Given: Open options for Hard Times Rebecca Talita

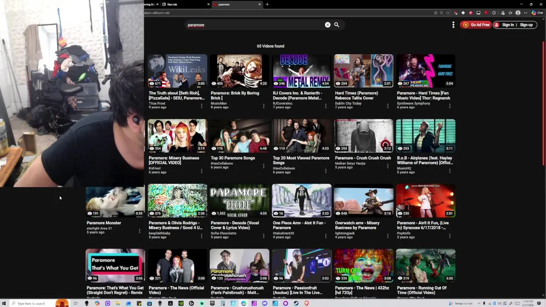Looking at the screenshot, I should pos(388,106).
